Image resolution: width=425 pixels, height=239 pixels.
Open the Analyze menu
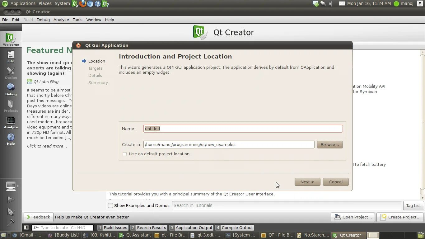click(61, 20)
